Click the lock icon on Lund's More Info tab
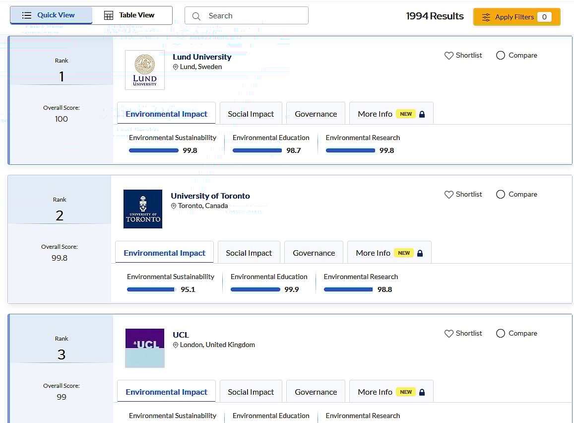574x423 pixels. (422, 114)
